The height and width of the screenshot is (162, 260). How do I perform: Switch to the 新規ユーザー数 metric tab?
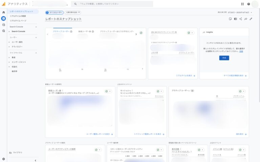(x=85, y=31)
